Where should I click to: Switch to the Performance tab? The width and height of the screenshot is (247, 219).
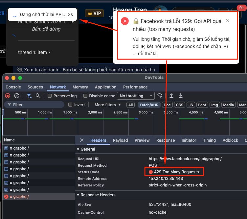pyautogui.click(x=135, y=87)
